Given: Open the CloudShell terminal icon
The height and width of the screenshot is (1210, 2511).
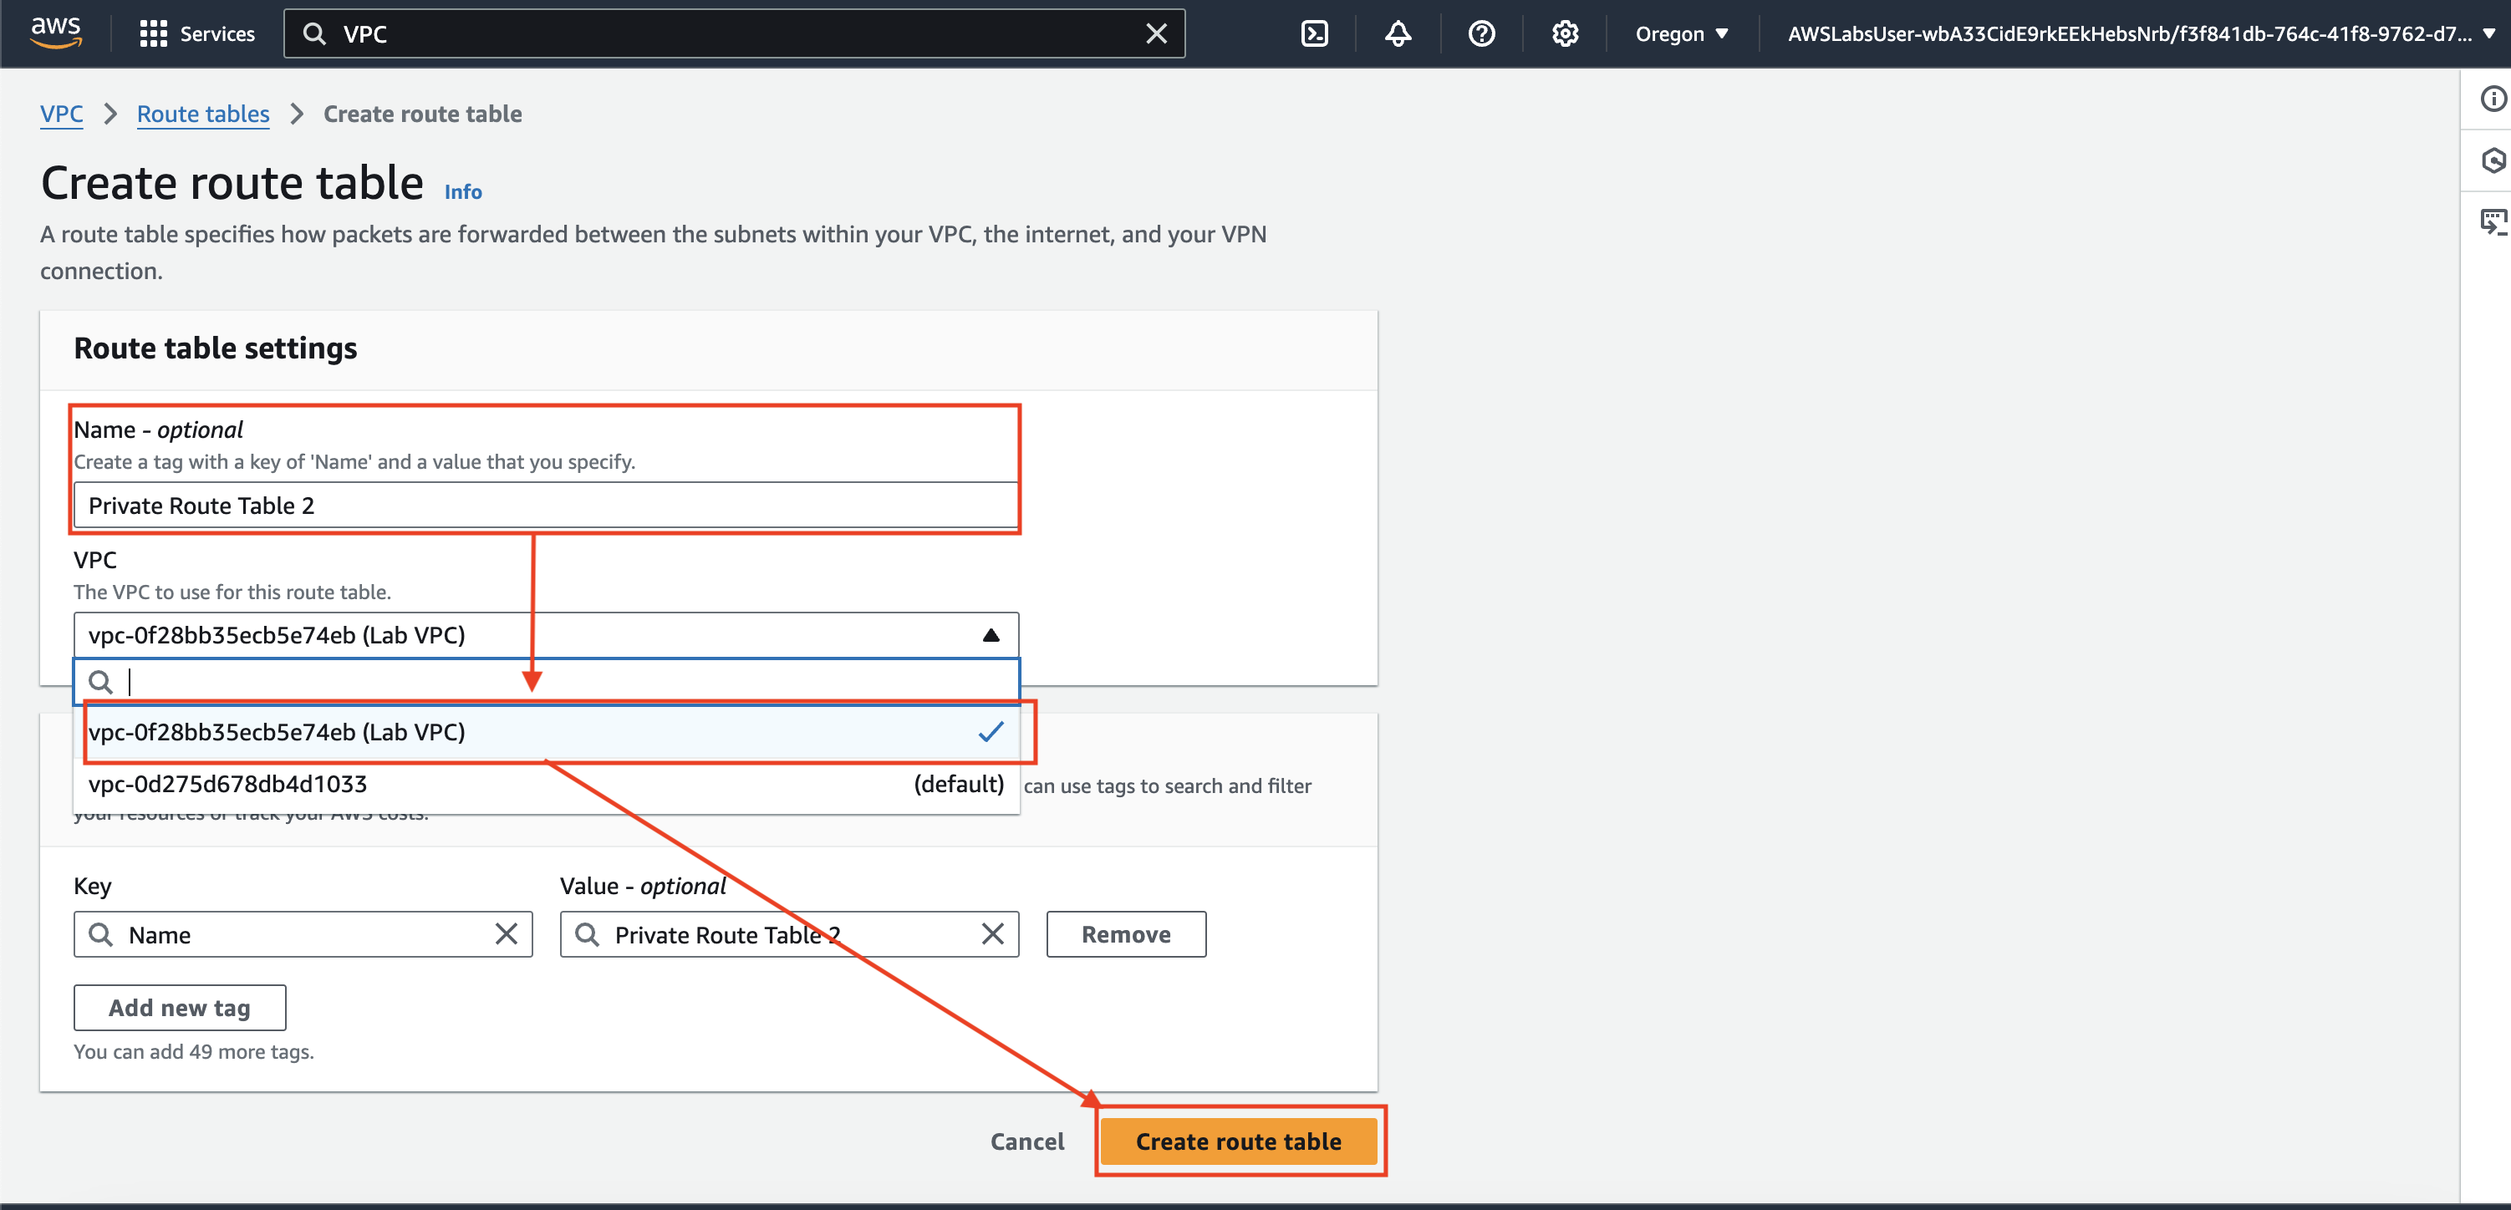Looking at the screenshot, I should tap(1314, 34).
